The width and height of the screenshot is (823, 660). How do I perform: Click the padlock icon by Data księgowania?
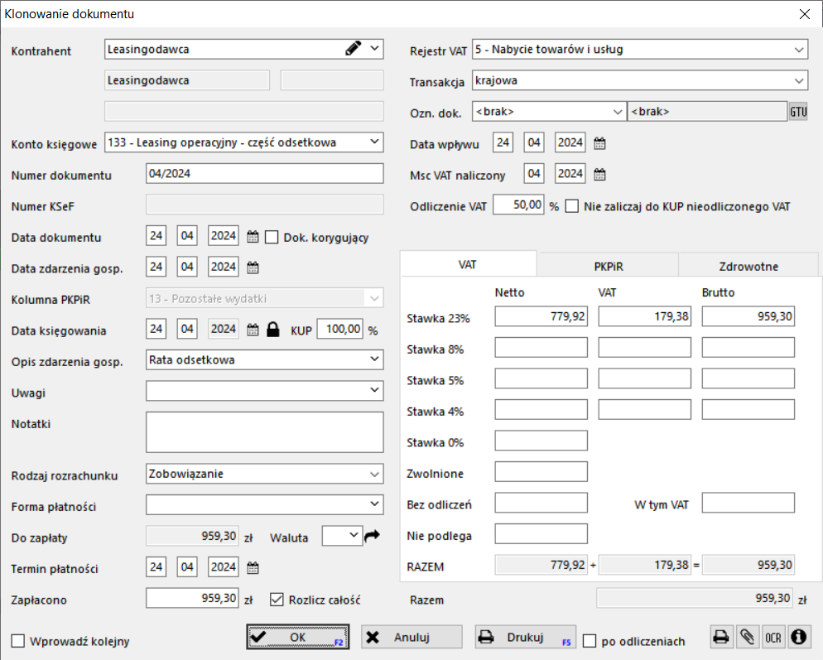click(273, 330)
